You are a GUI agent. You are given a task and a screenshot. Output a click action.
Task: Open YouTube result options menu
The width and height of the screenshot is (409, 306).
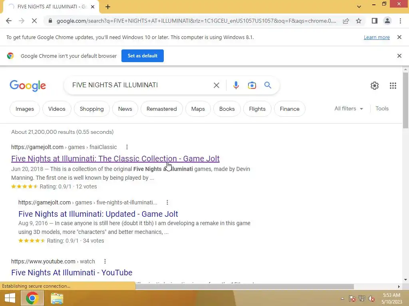click(x=105, y=261)
